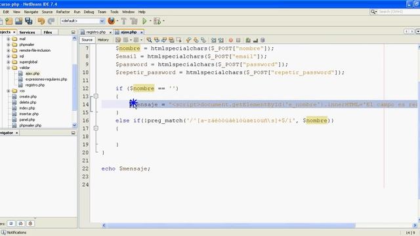Click the Stop Macro Recording icon
This screenshot has height=236, width=420.
(238, 40)
